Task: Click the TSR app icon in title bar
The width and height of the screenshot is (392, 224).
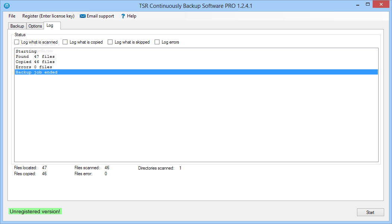Action: [x=7, y=6]
